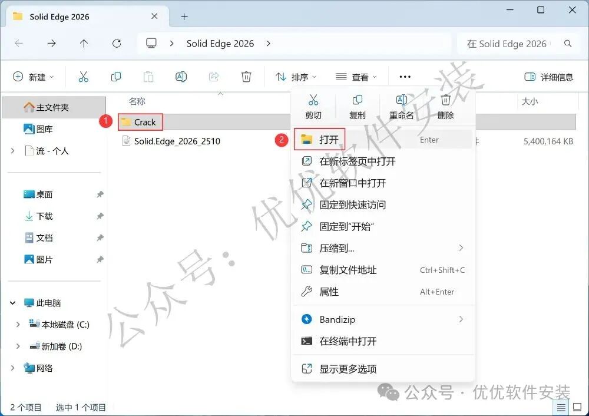Open the 排序 sort dropdown
The width and height of the screenshot is (589, 416).
coord(296,77)
